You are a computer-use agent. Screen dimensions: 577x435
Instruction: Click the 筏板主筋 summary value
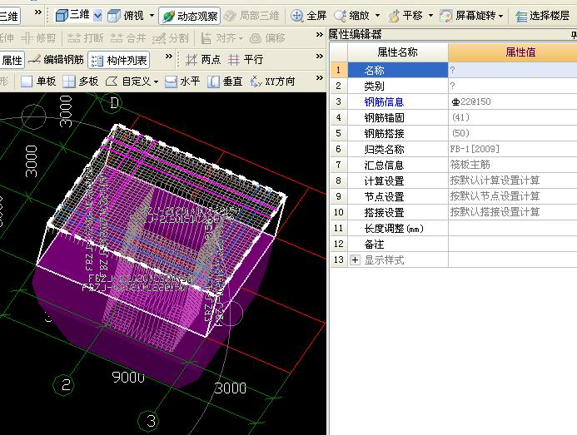pyautogui.click(x=513, y=165)
